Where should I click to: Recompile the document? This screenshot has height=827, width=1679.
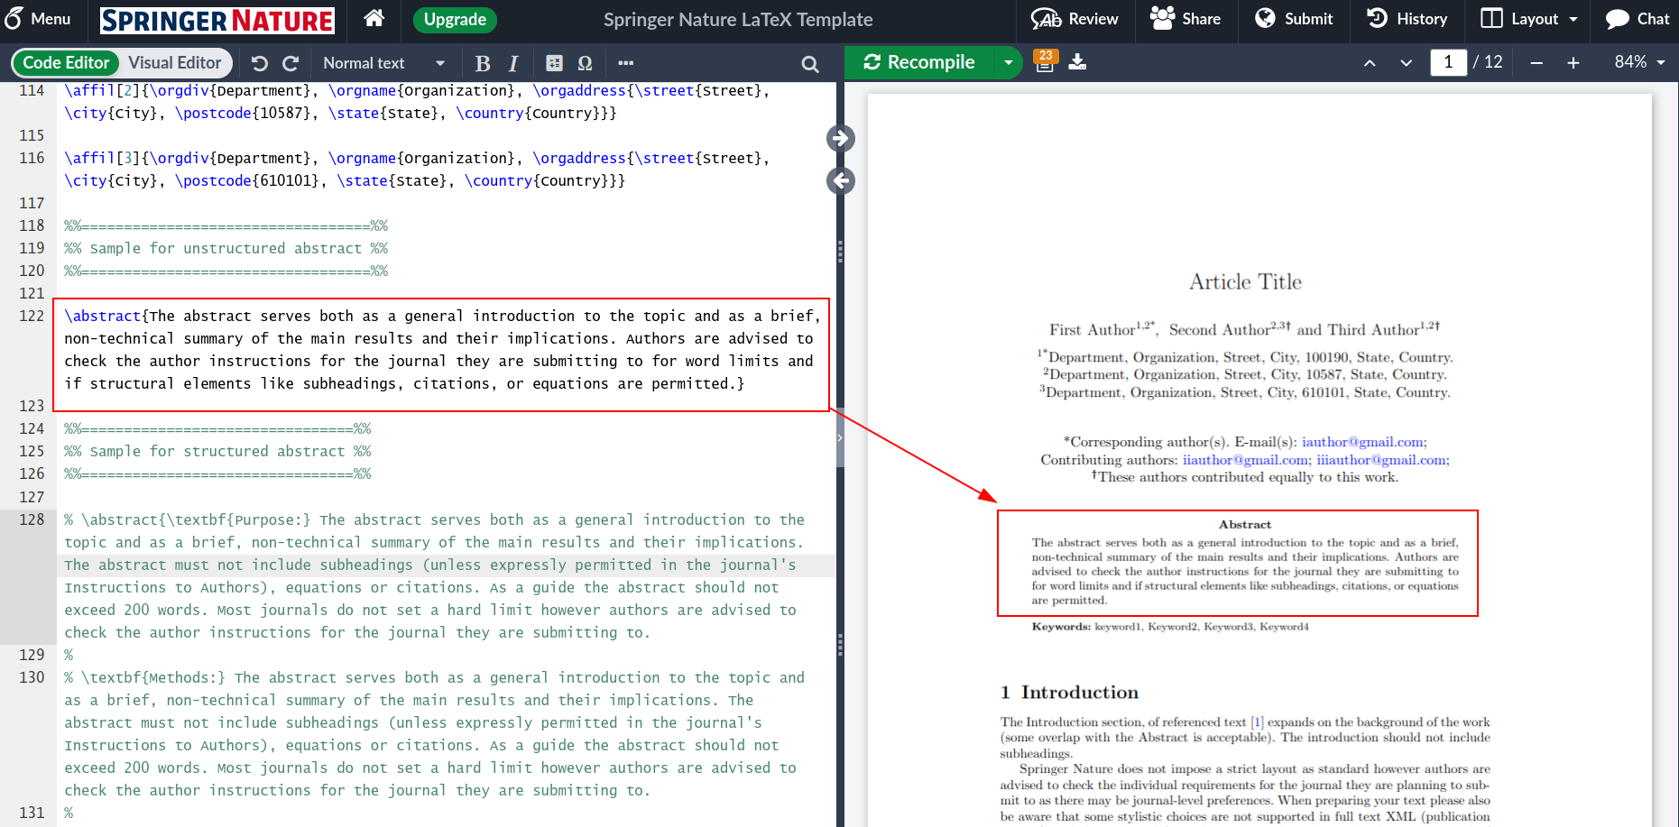click(x=918, y=62)
